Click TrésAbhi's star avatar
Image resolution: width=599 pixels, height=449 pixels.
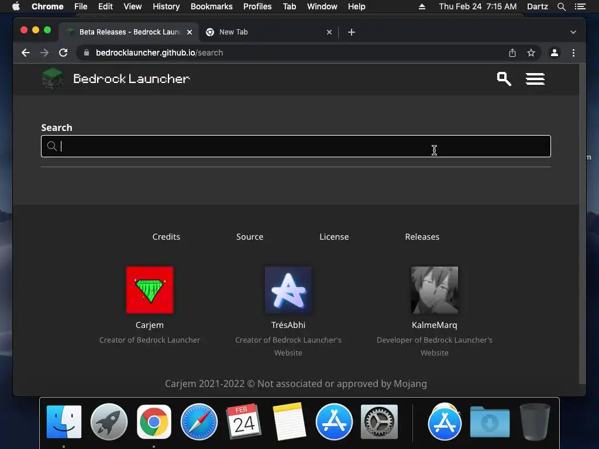point(288,290)
